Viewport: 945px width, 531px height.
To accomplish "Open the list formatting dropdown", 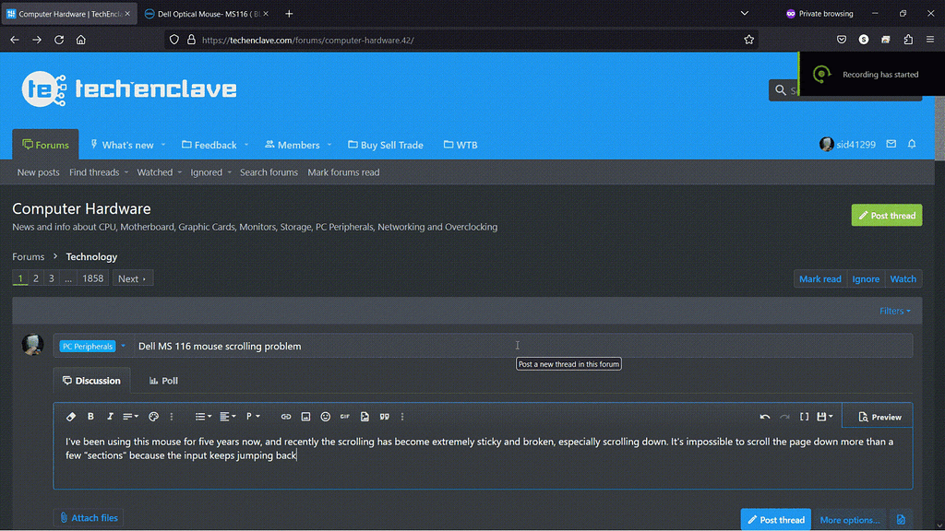I will 203,417.
